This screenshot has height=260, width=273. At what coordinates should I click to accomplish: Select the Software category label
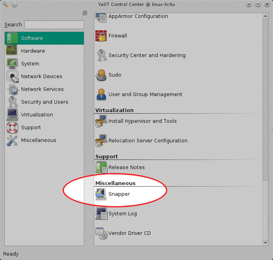32,38
